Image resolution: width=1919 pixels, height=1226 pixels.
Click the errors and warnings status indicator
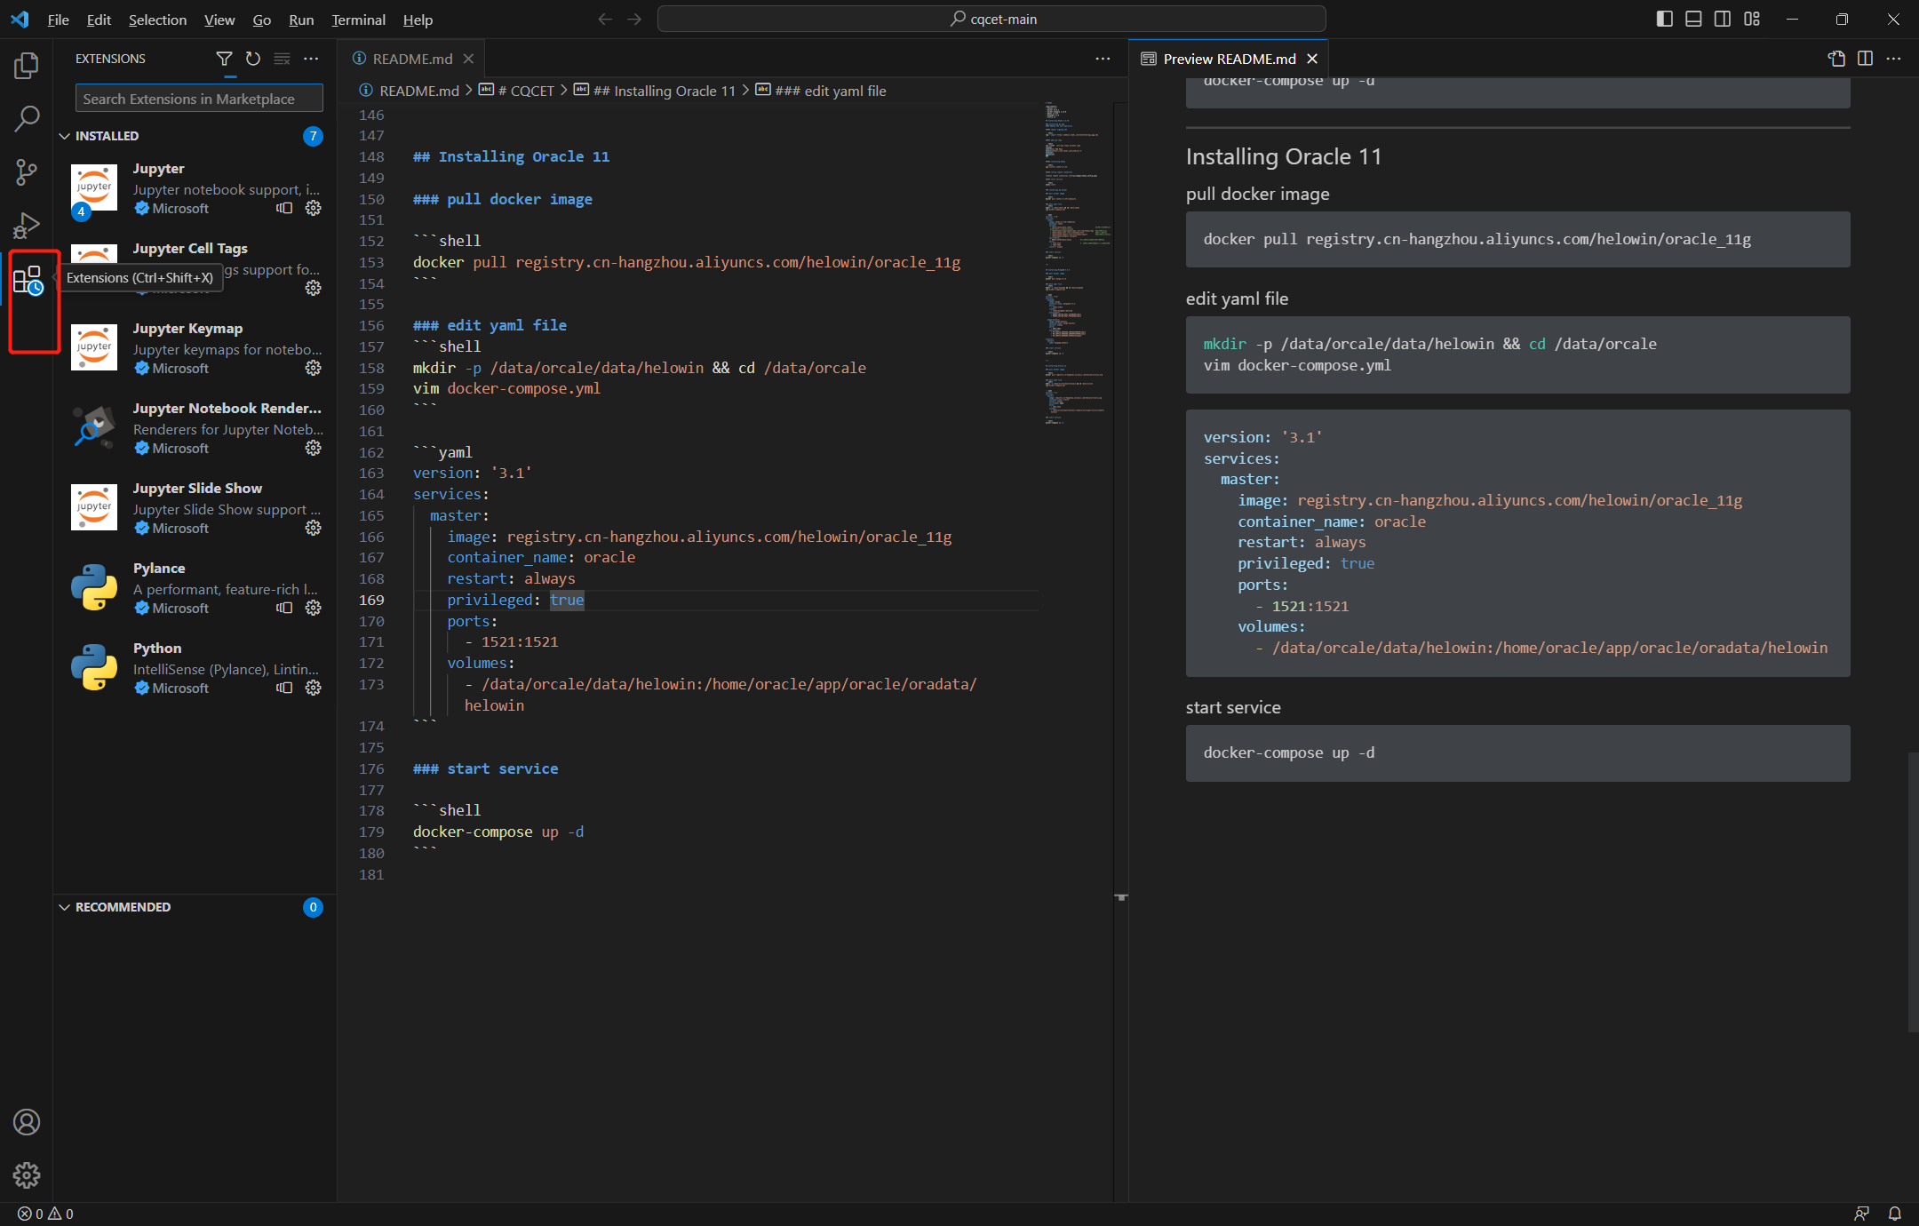tap(45, 1214)
